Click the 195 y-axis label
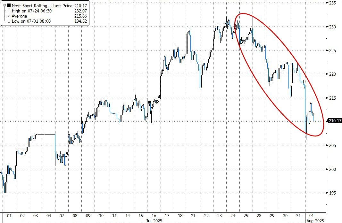 coord(332,193)
